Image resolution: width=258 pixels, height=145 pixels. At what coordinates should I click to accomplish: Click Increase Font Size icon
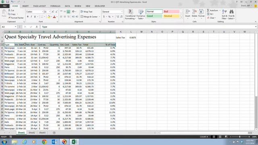click(53, 12)
